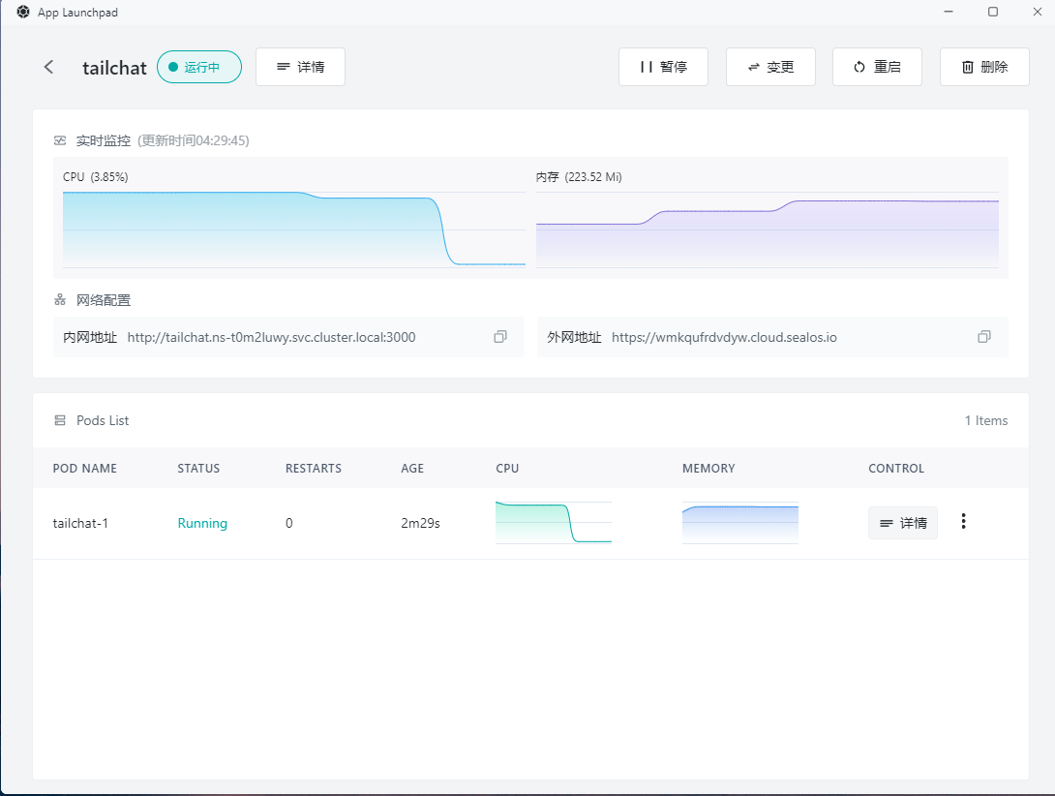Click the internal address tailchat.ns-t0m2luwy.svc.cluster.local:3000
This screenshot has width=1055, height=796.
tap(271, 337)
